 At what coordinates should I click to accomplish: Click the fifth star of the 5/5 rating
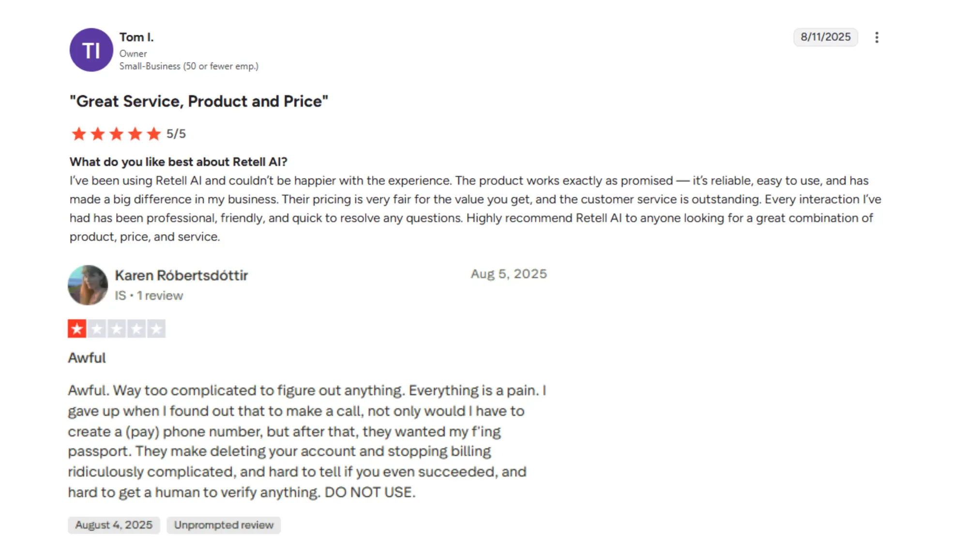(x=154, y=133)
